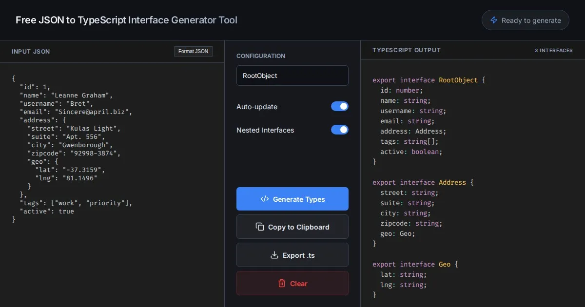Click the red trash icon beside Clear
The width and height of the screenshot is (585, 307).
coord(282,284)
